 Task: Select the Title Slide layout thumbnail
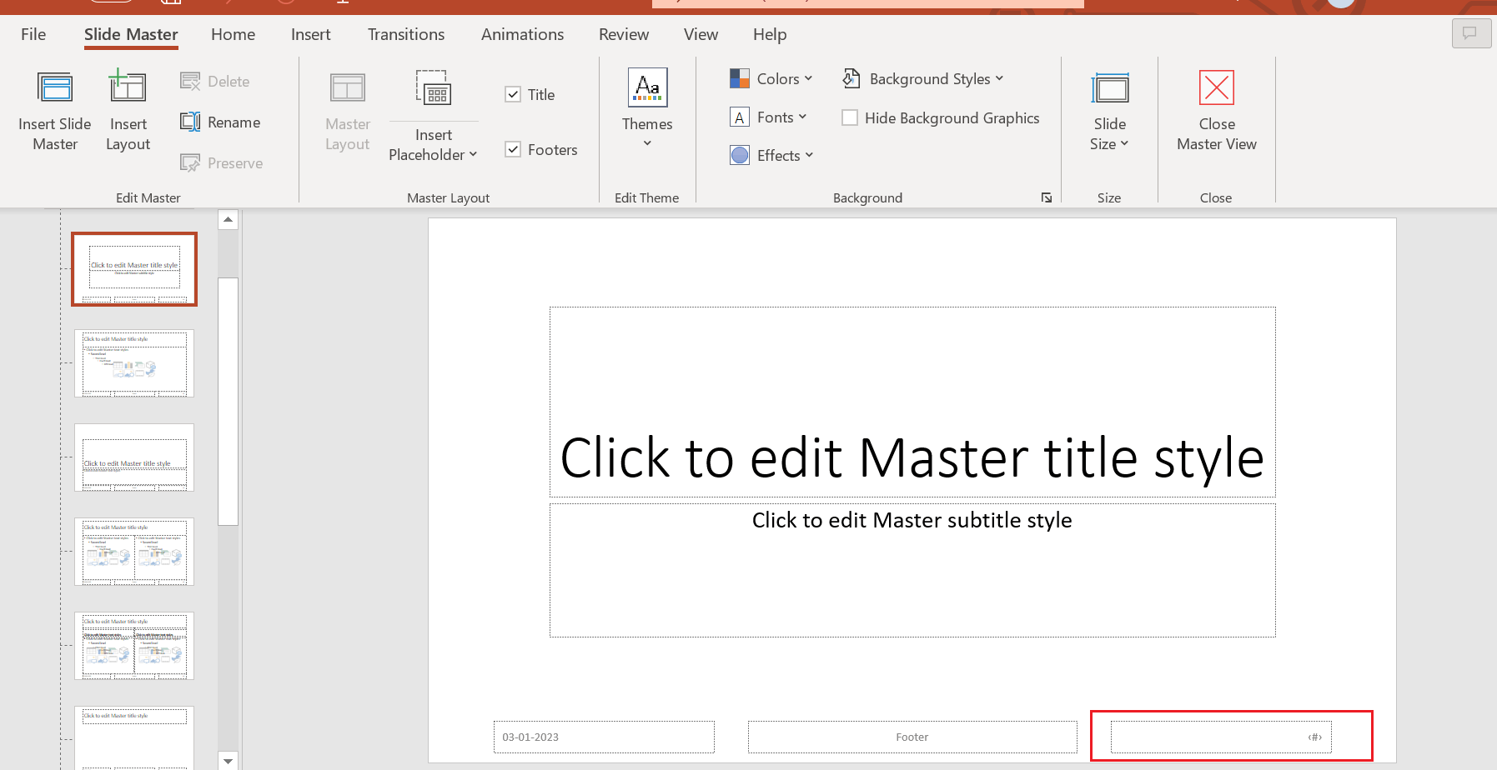[x=134, y=269]
